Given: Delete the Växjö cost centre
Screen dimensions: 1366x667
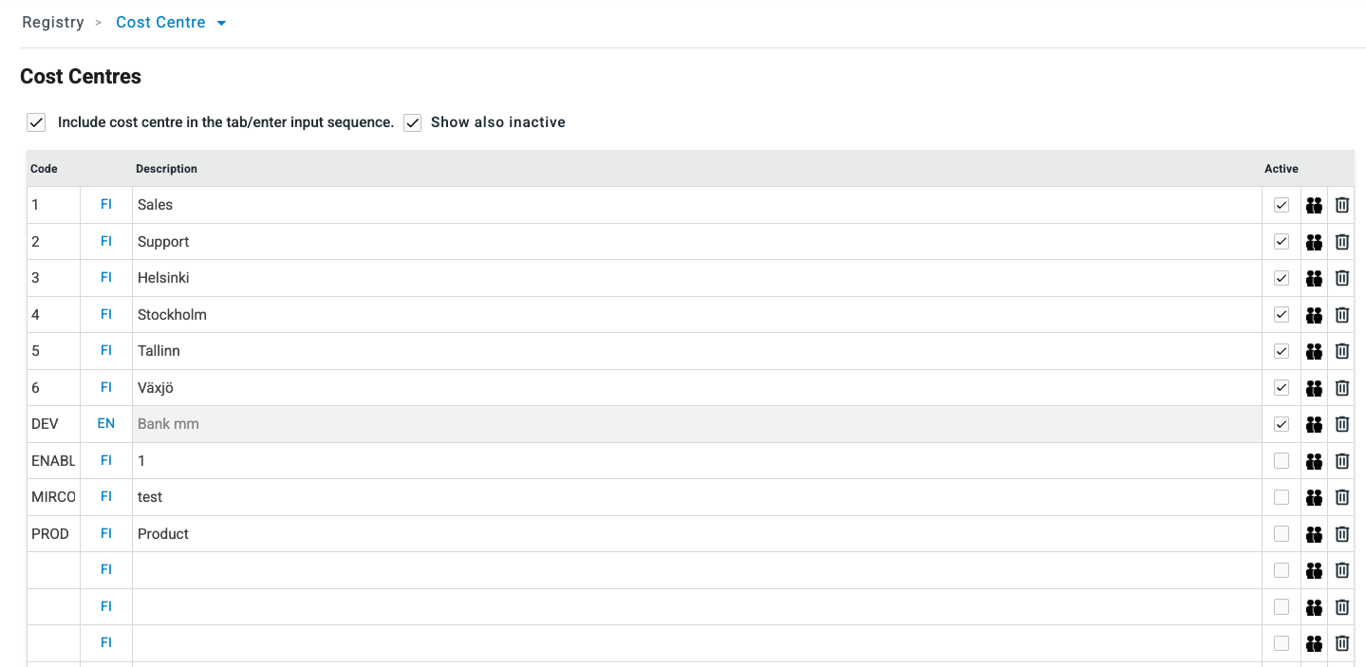Looking at the screenshot, I should coord(1342,388).
